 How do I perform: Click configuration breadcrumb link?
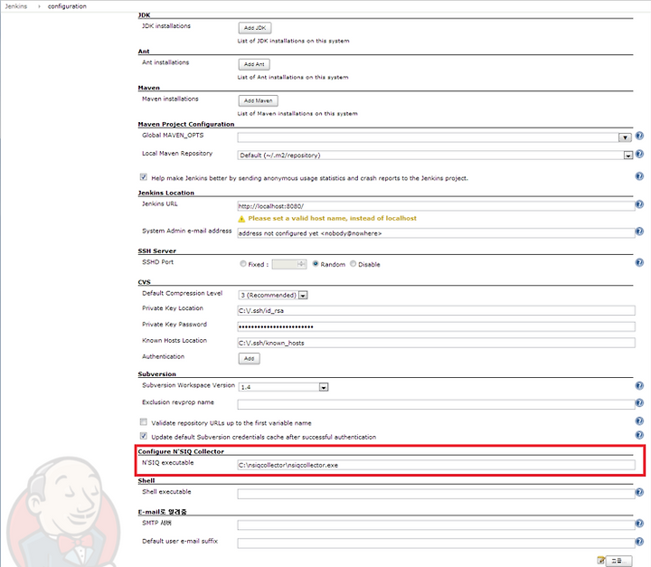tap(67, 6)
